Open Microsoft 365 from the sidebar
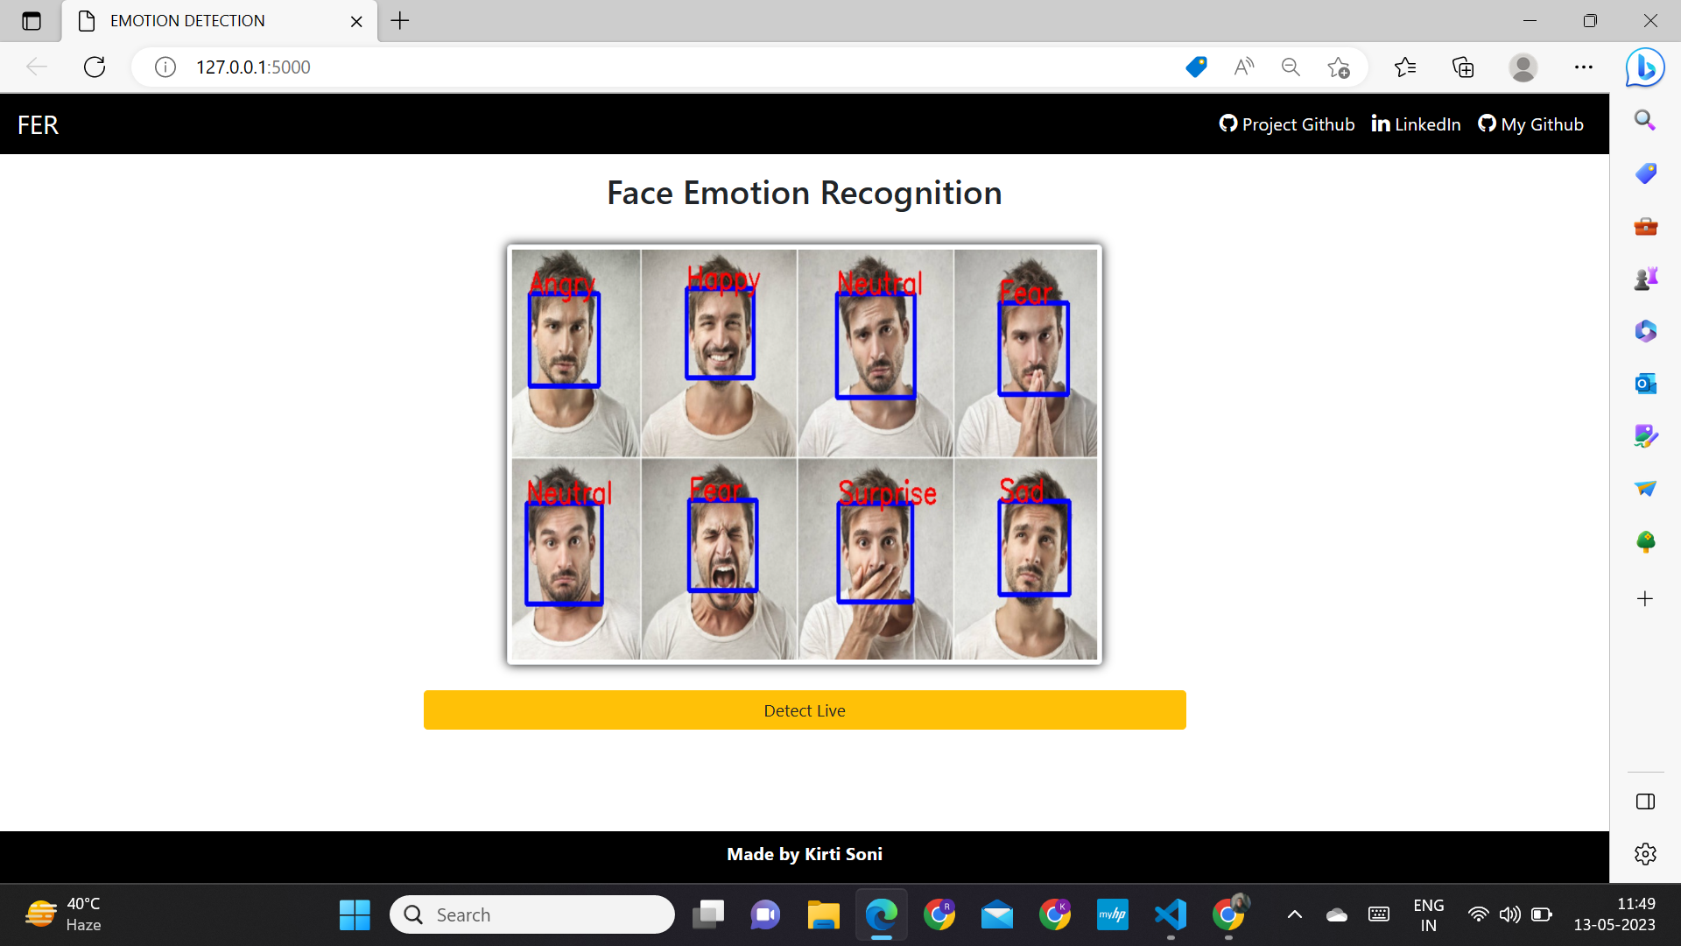The height and width of the screenshot is (946, 1681). coord(1645,331)
